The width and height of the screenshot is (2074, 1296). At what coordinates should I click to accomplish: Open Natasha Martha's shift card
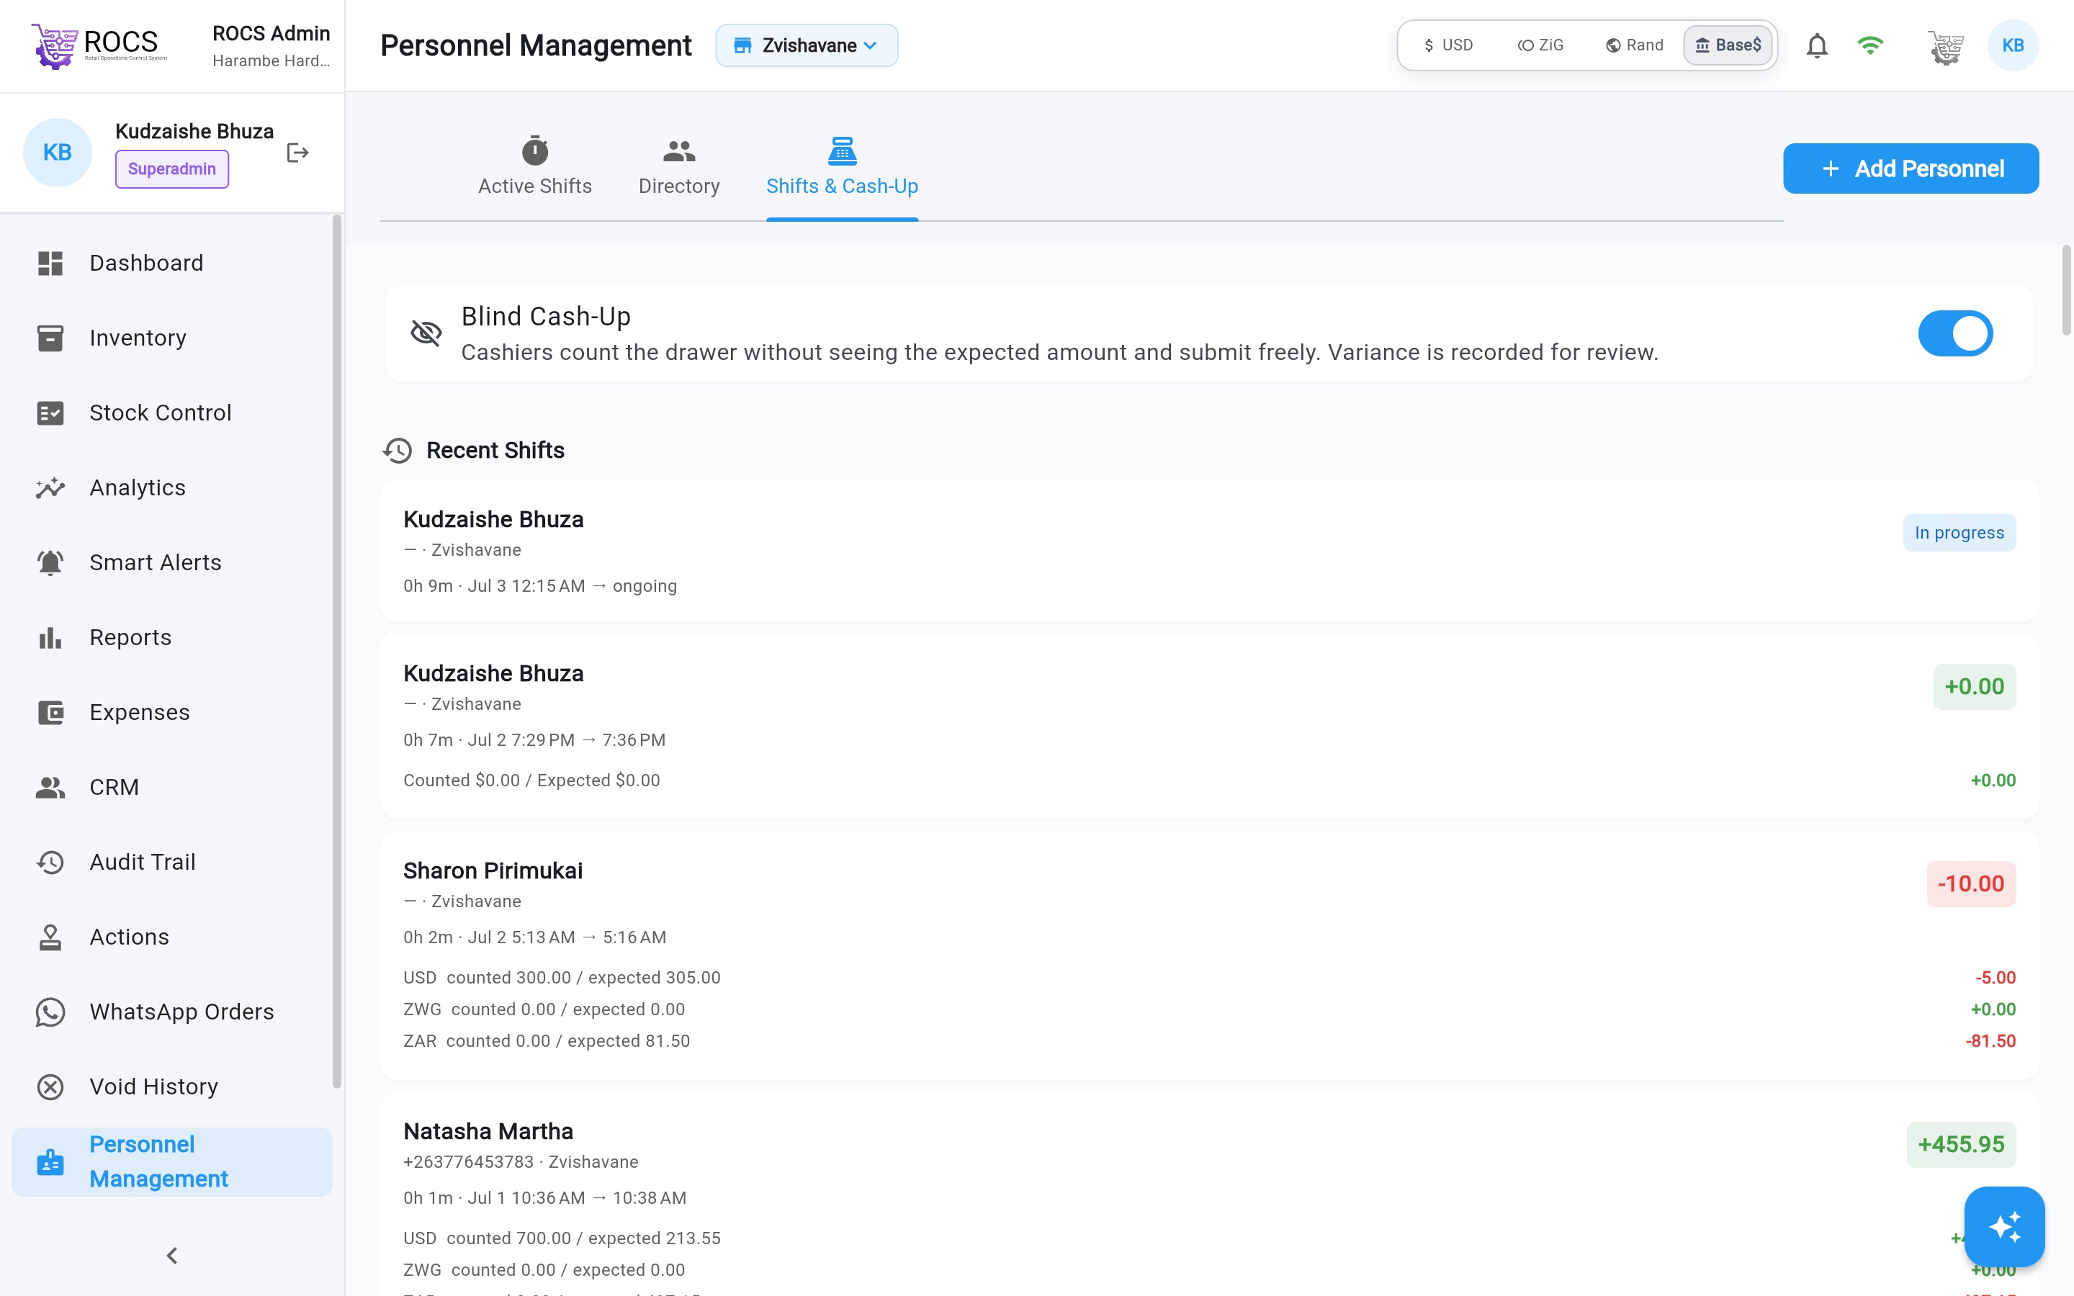(x=1209, y=1193)
